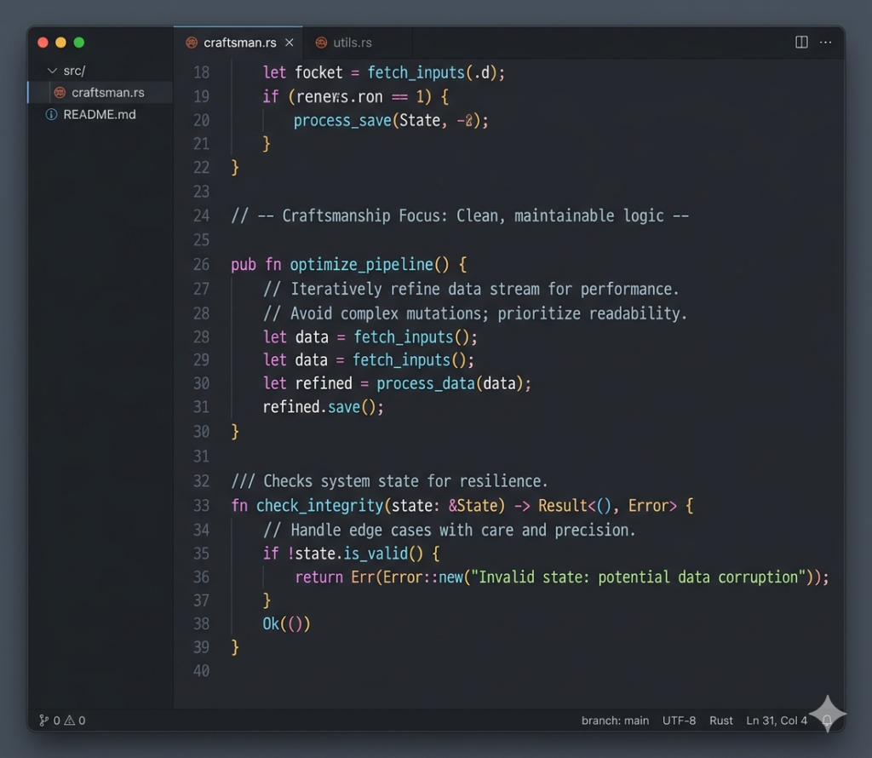This screenshot has width=872, height=758.
Task: Select the Rust language mode
Action: tap(720, 721)
